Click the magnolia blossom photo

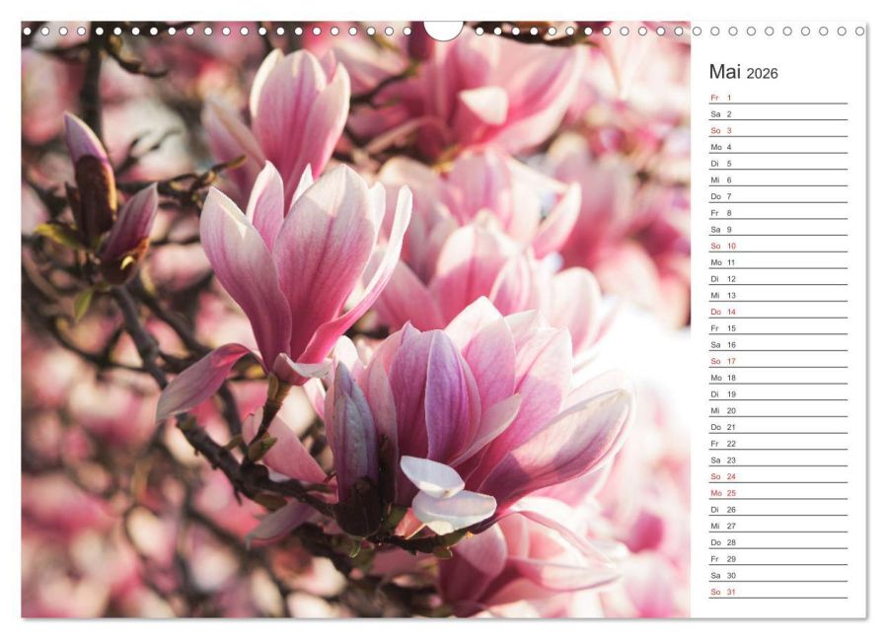pos(356,319)
